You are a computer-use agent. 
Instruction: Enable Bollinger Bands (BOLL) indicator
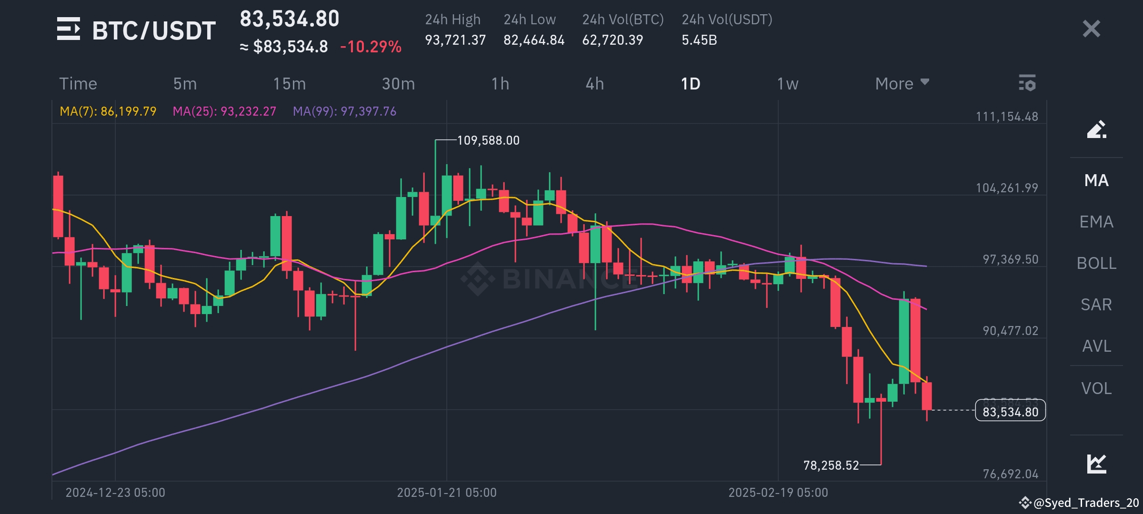[1096, 263]
